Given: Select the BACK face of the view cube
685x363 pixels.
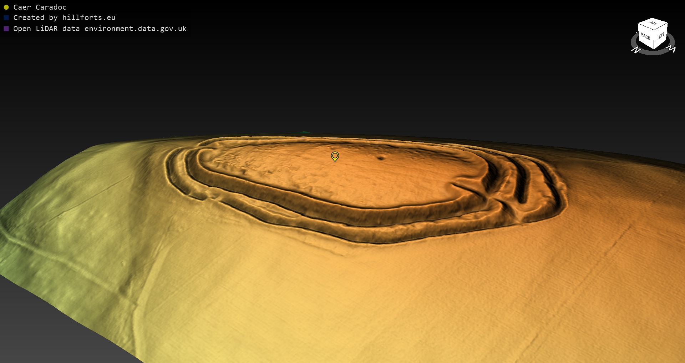Looking at the screenshot, I should [645, 36].
